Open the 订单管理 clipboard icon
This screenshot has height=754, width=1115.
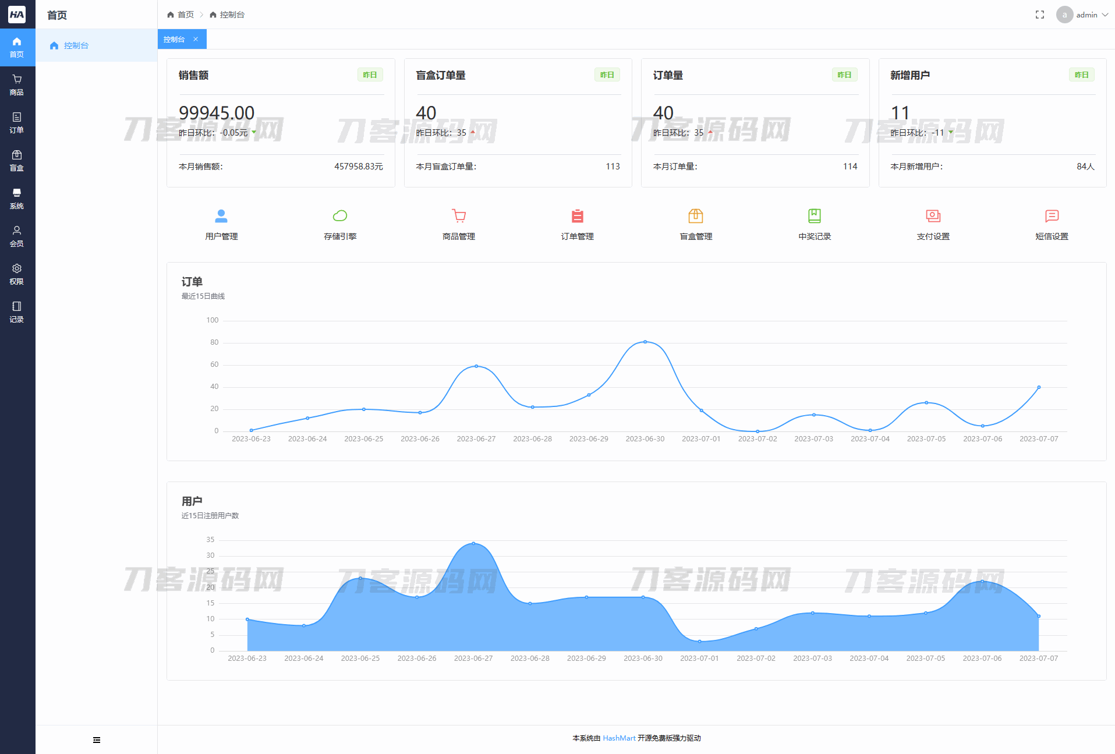pos(577,217)
